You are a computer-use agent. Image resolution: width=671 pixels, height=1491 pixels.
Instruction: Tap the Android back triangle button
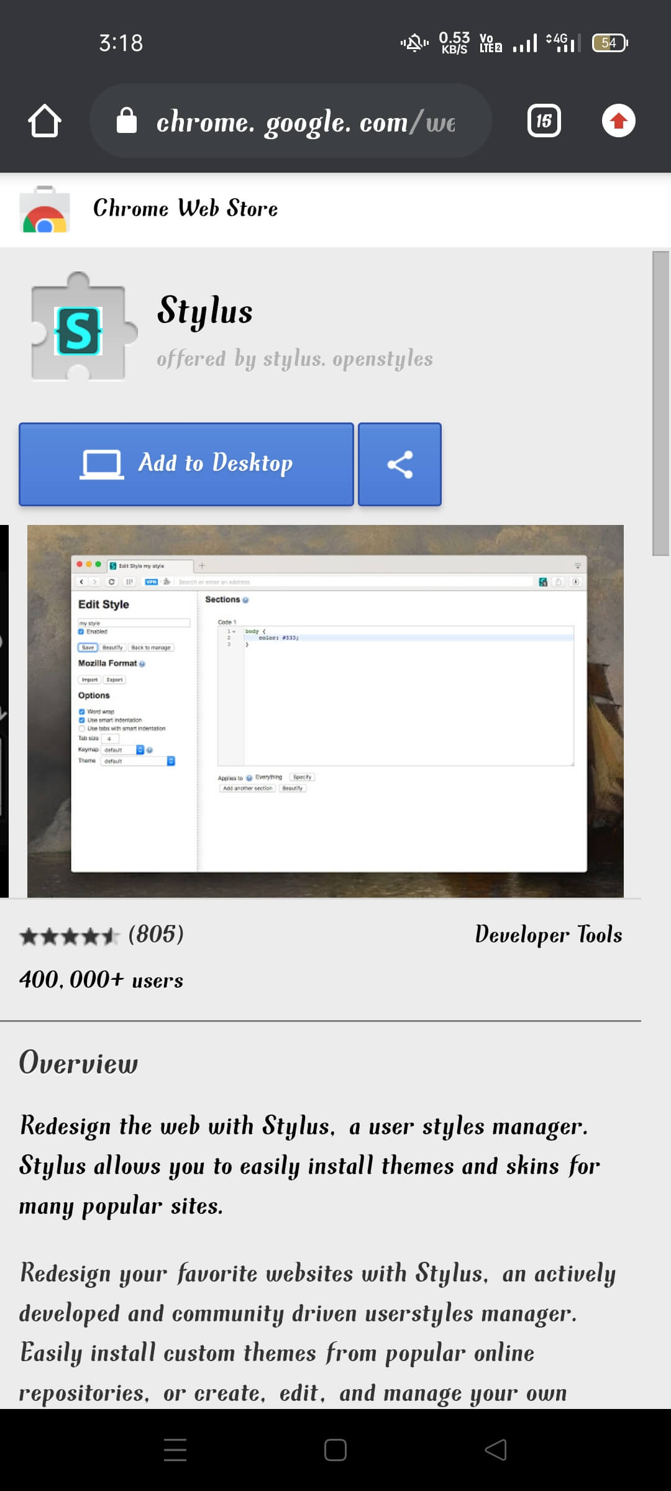(496, 1450)
